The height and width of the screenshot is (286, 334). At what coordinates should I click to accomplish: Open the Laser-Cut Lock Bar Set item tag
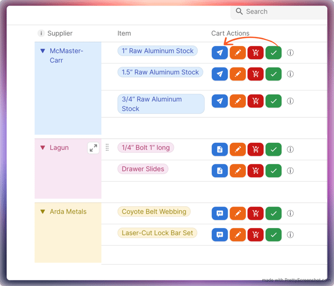[x=157, y=233]
